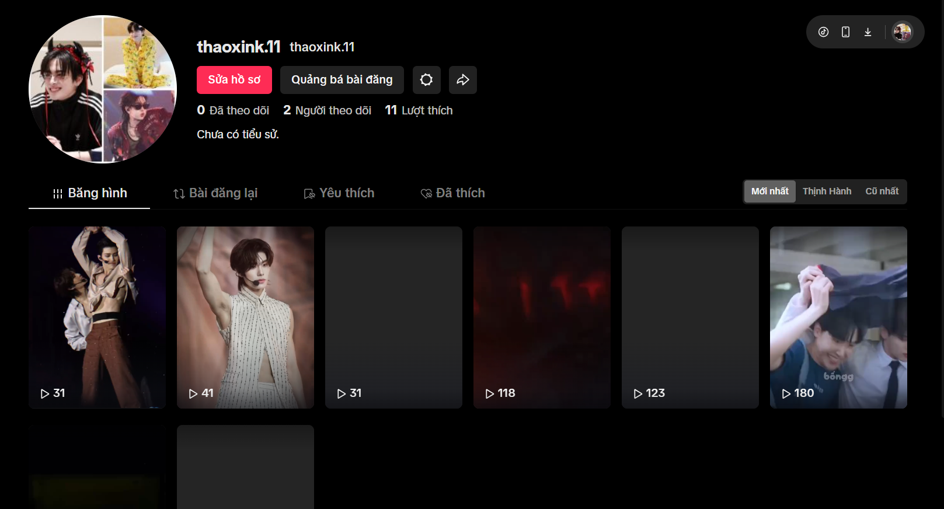Open the small account avatar menu
Screen dimensions: 944x509
tap(902, 32)
